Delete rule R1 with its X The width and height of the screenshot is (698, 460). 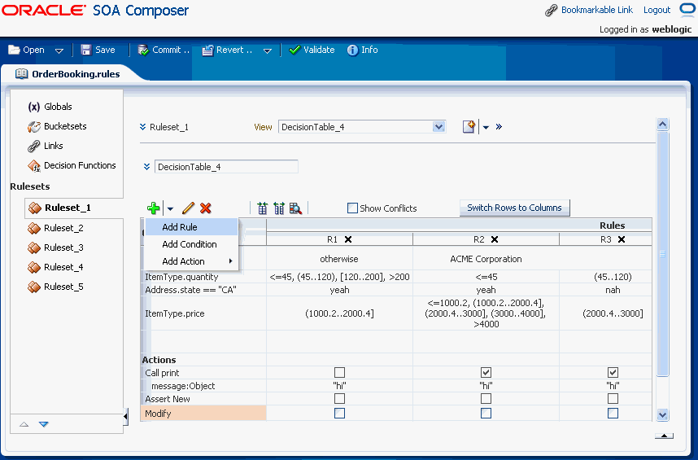point(348,239)
